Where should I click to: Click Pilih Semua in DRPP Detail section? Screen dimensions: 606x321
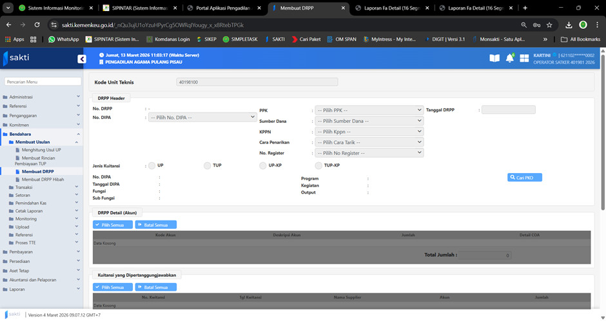pyautogui.click(x=113, y=225)
